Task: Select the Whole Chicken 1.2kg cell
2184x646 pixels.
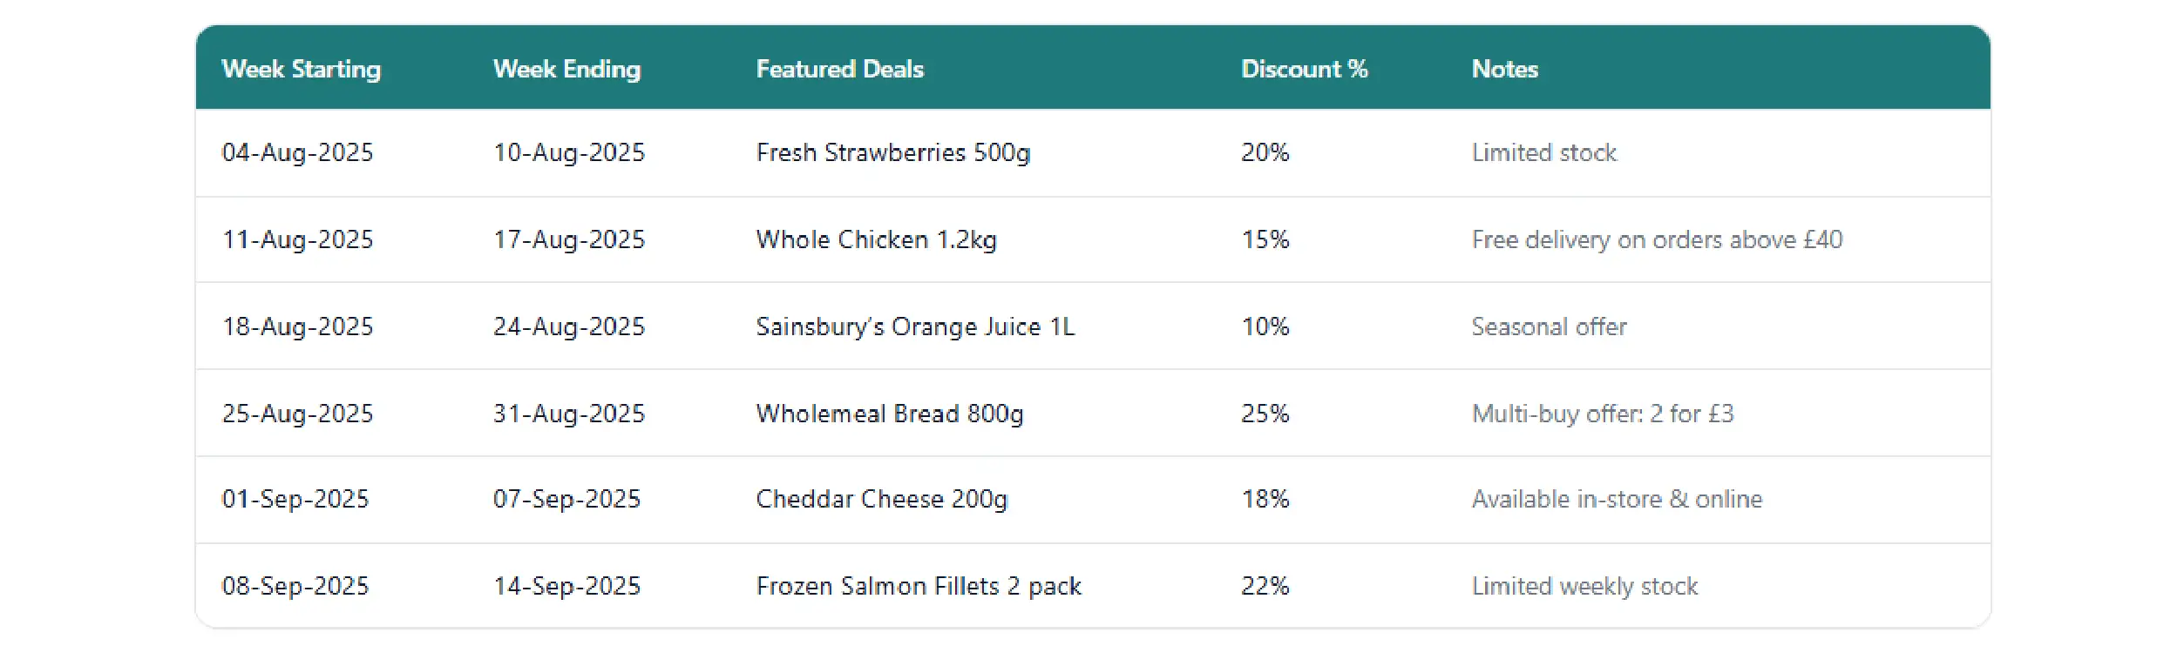Action: 876,239
